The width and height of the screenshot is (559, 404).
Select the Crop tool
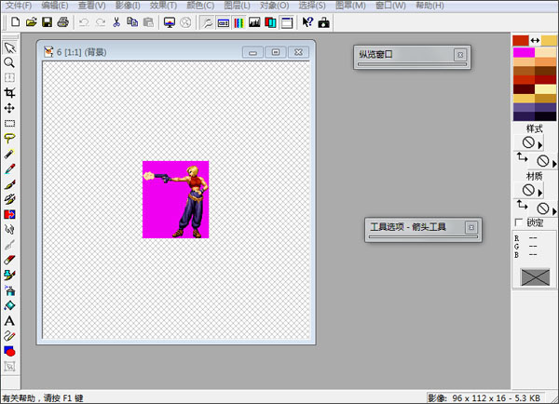point(9,93)
